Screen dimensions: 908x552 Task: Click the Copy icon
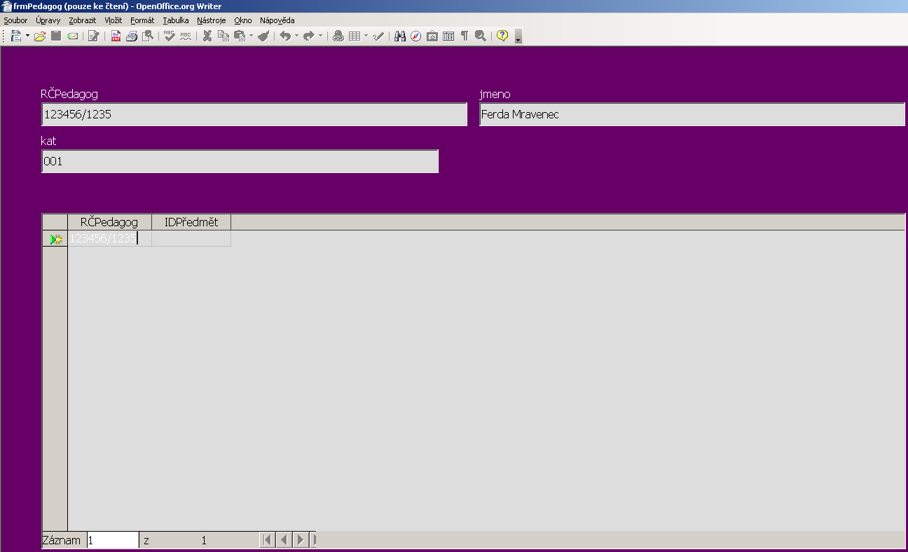pos(223,36)
